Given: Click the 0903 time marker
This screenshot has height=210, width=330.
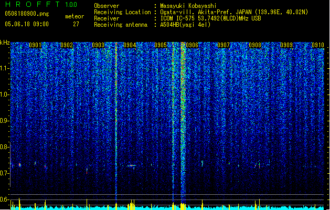Looking at the screenshot, I should (x=98, y=45).
